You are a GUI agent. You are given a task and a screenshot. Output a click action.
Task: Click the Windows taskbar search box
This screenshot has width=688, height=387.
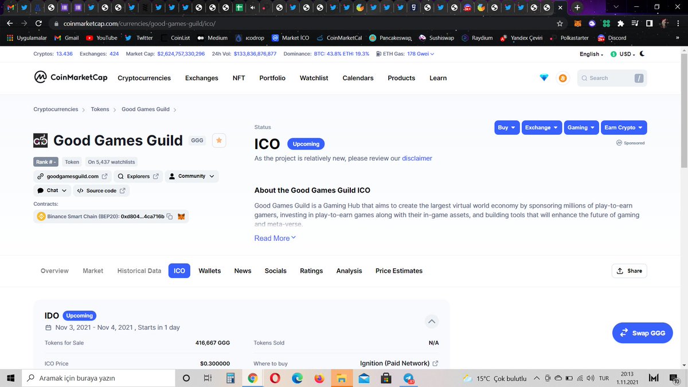point(97,378)
